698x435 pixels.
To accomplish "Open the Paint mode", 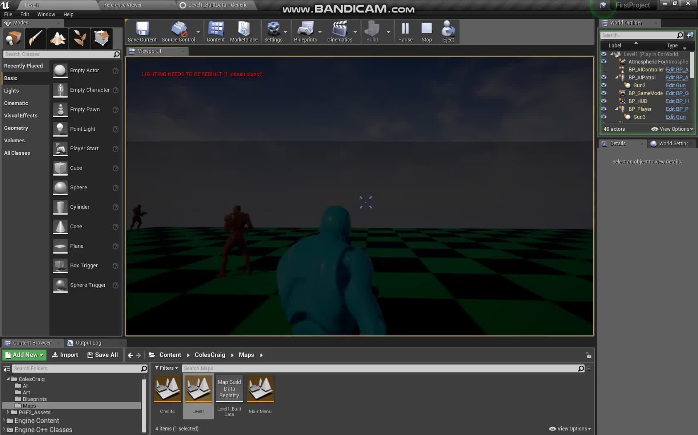I will click(36, 38).
